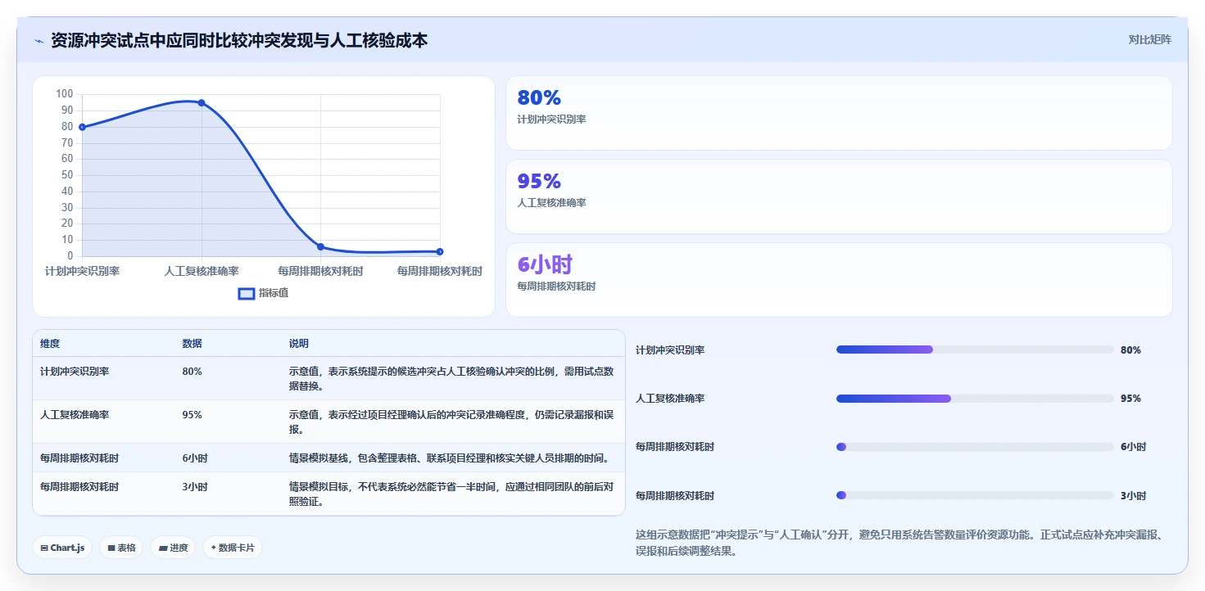1205x591 pixels.
Task: Click the 维度 table column header
Action: (x=50, y=344)
